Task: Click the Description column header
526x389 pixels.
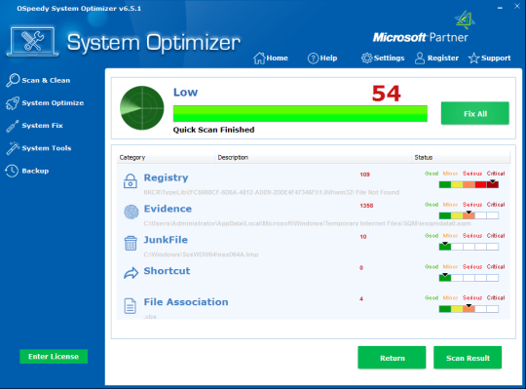Action: (313, 157)
